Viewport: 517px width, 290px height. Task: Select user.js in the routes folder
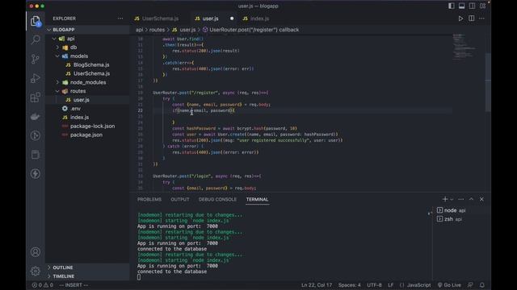pyautogui.click(x=87, y=100)
